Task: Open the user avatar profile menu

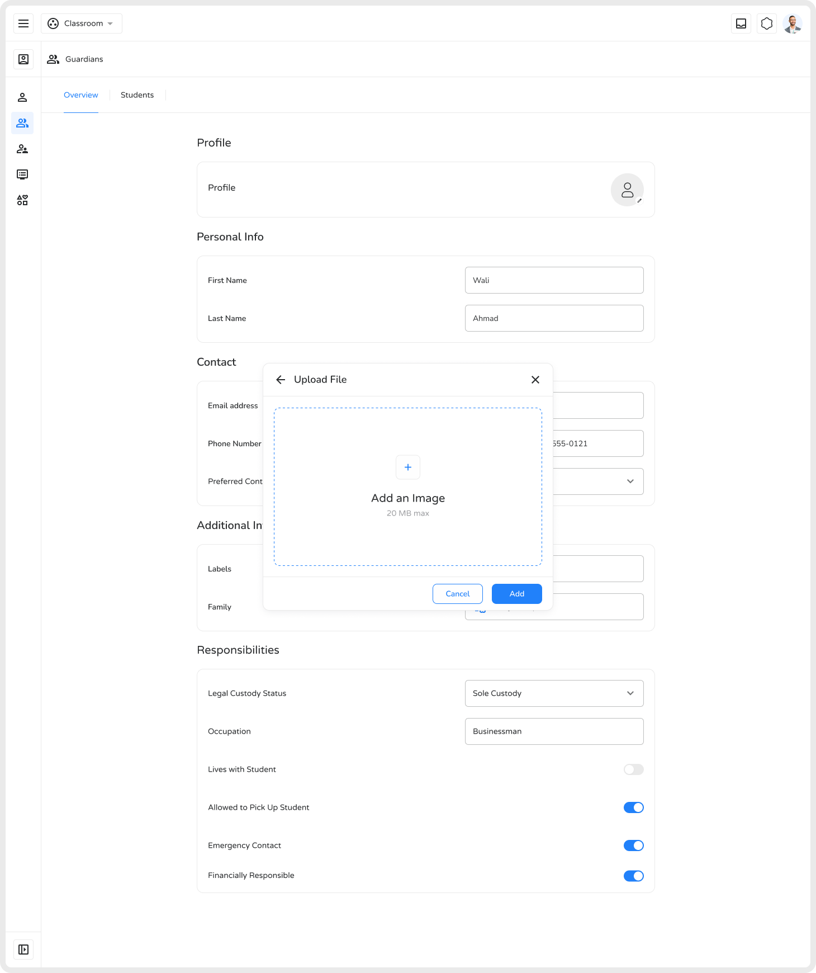Action: 793,23
